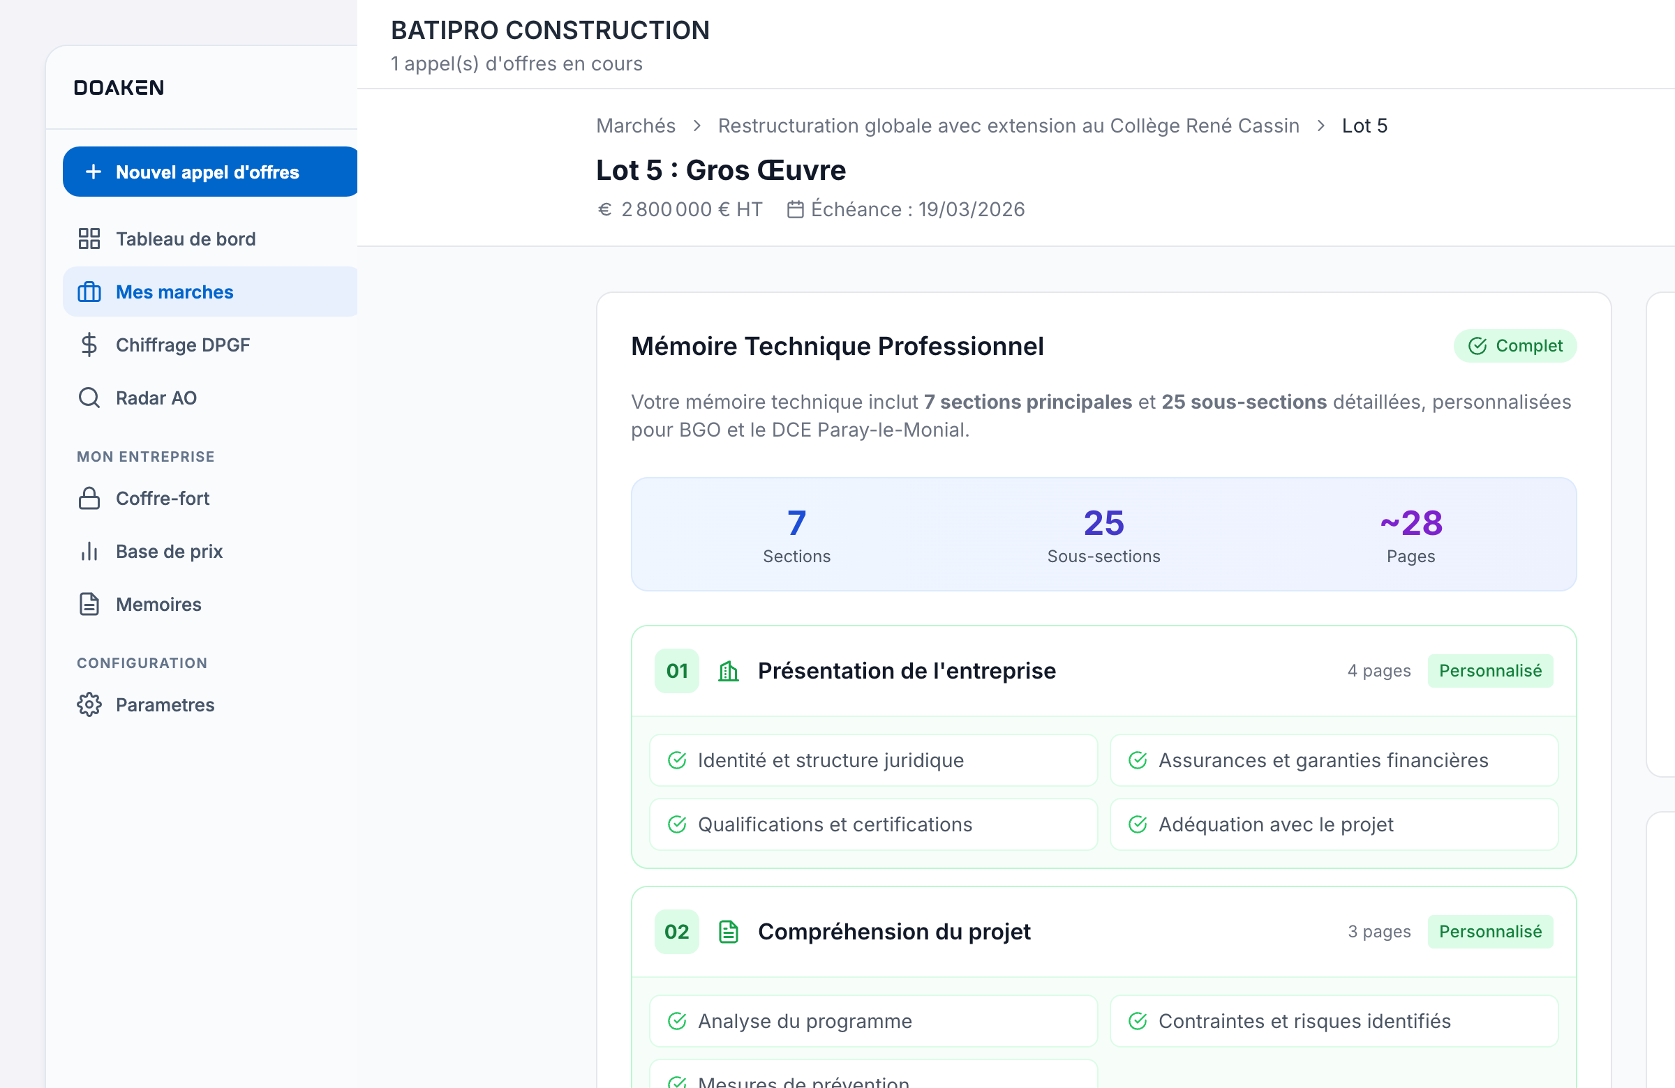Toggle the check on Identité et structure juridique
The height and width of the screenshot is (1088, 1675).
pos(677,760)
